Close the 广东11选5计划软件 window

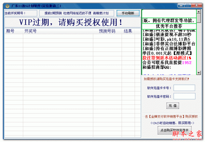[196, 5]
